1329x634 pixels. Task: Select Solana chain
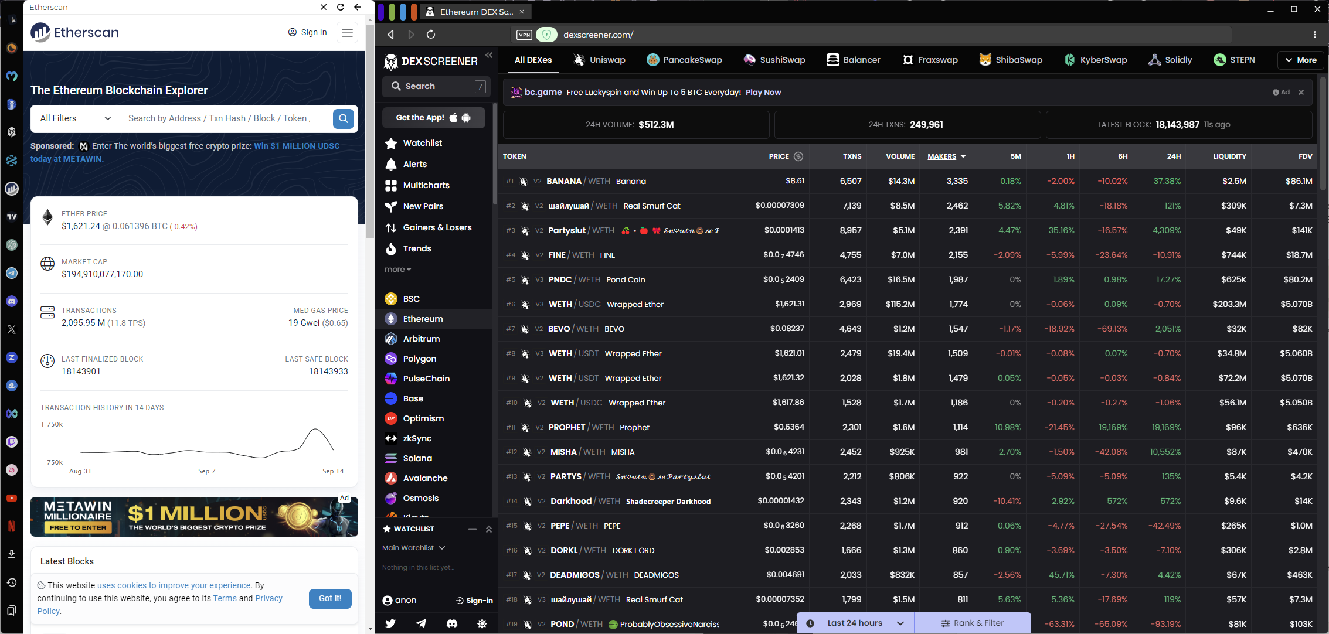[417, 458]
